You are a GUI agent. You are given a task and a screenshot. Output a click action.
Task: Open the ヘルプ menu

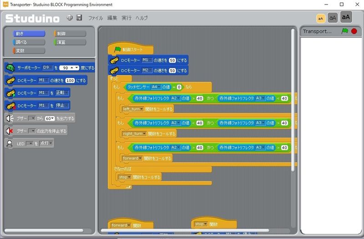tap(142, 18)
